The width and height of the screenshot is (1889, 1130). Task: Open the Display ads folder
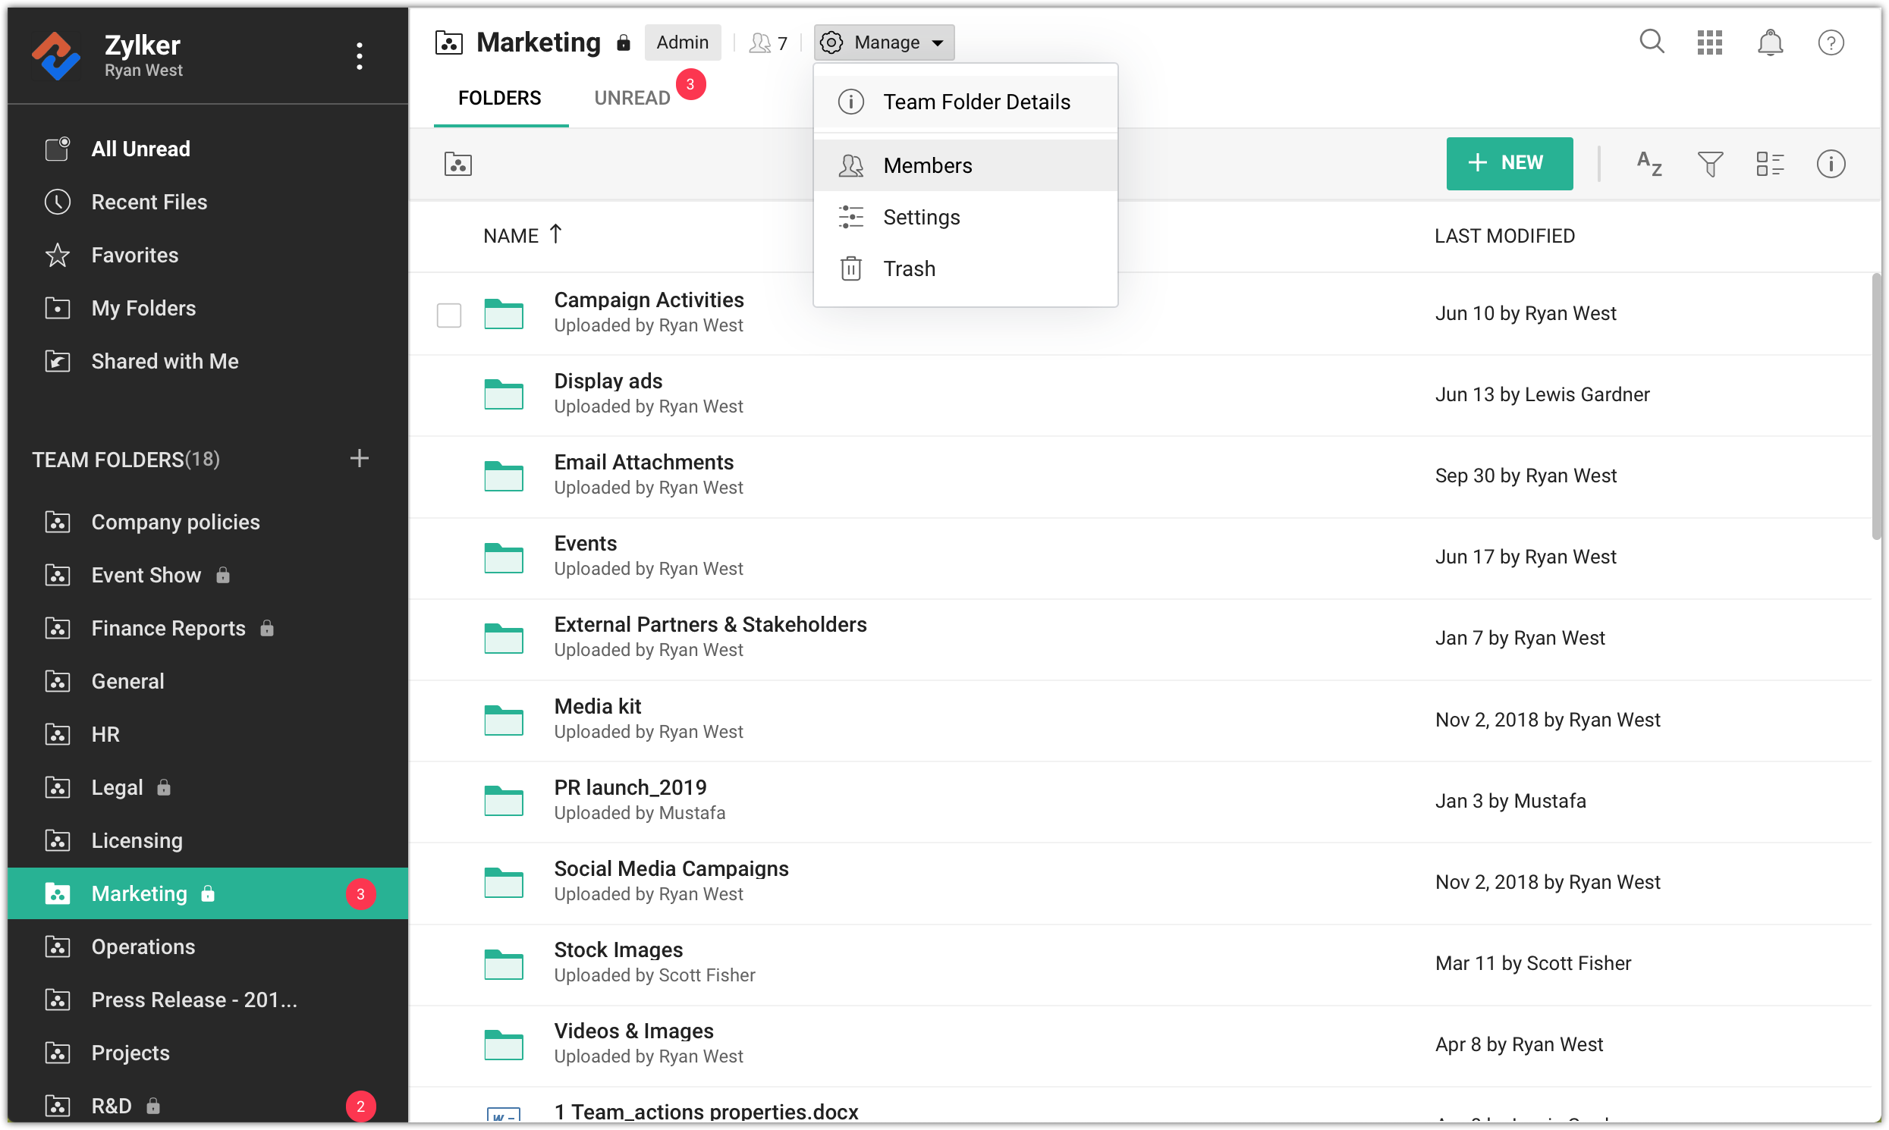pos(608,381)
